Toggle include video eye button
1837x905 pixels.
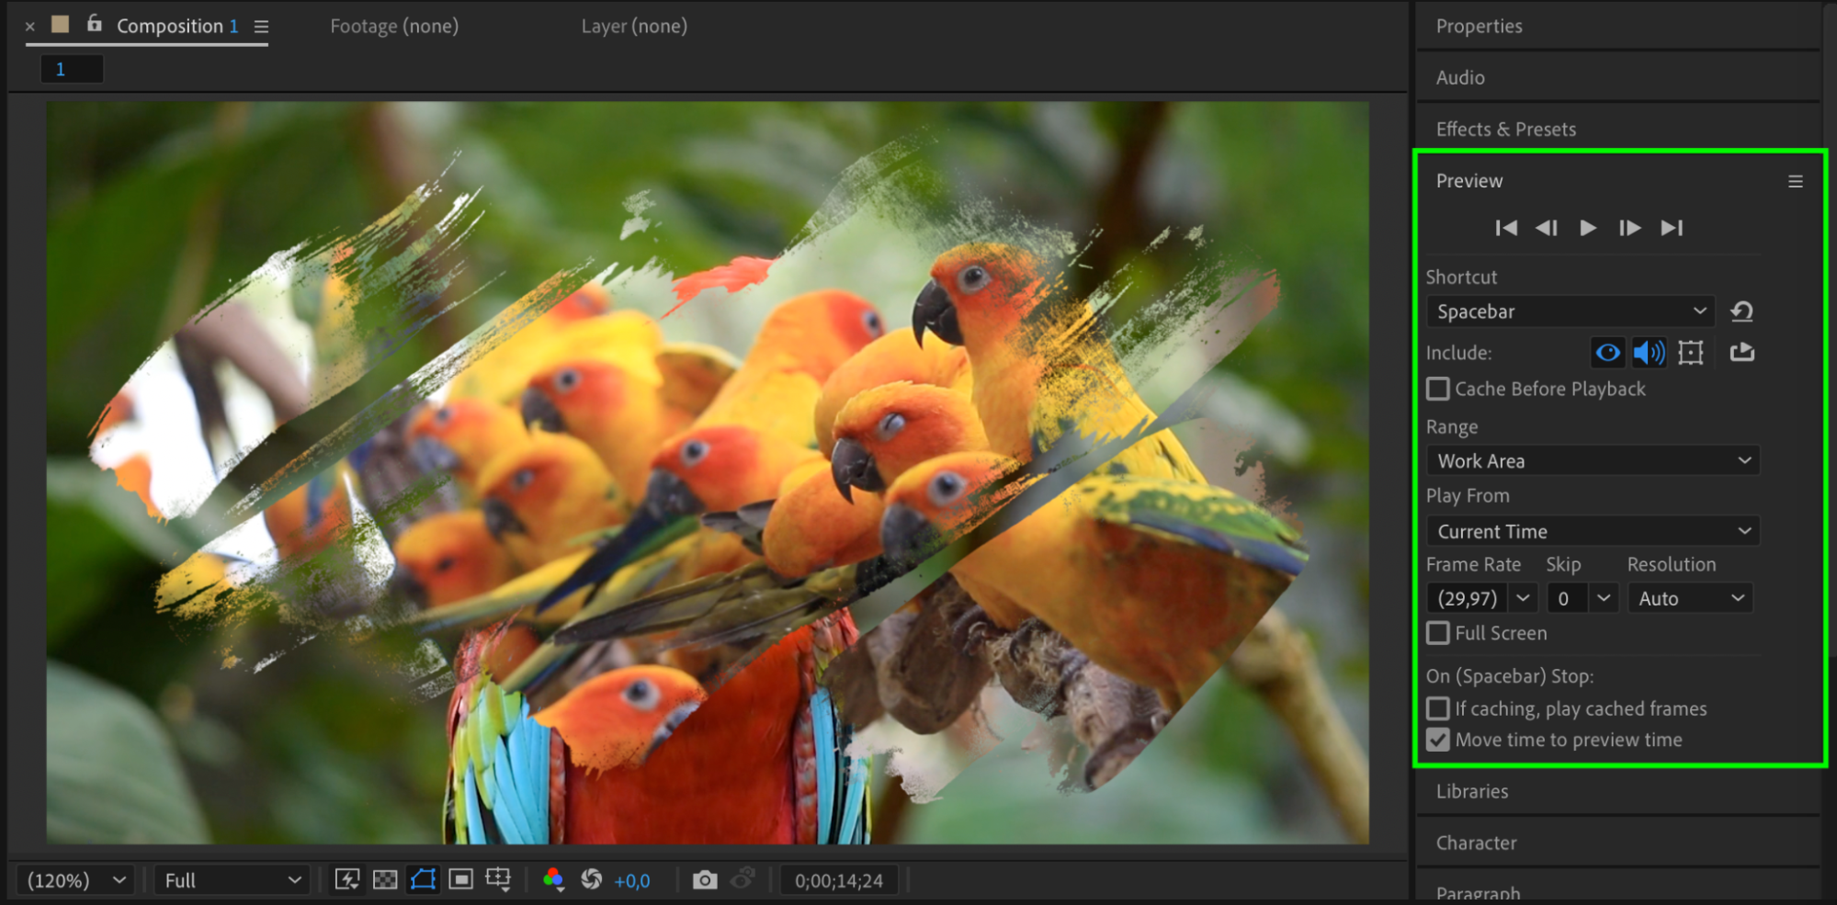1608,353
